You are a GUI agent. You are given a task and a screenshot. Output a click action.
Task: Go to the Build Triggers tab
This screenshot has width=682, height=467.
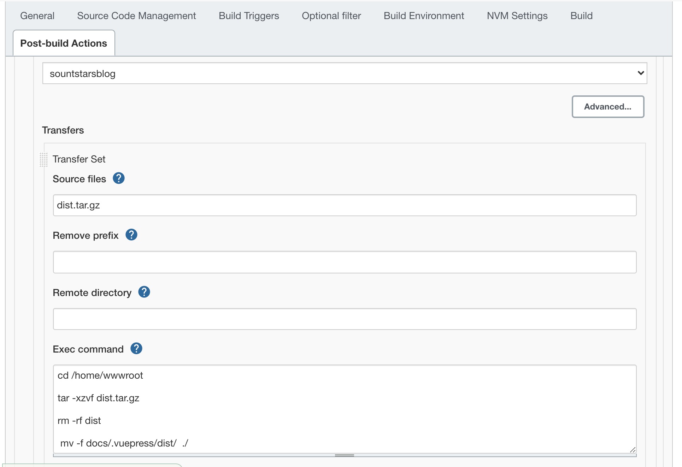click(249, 16)
